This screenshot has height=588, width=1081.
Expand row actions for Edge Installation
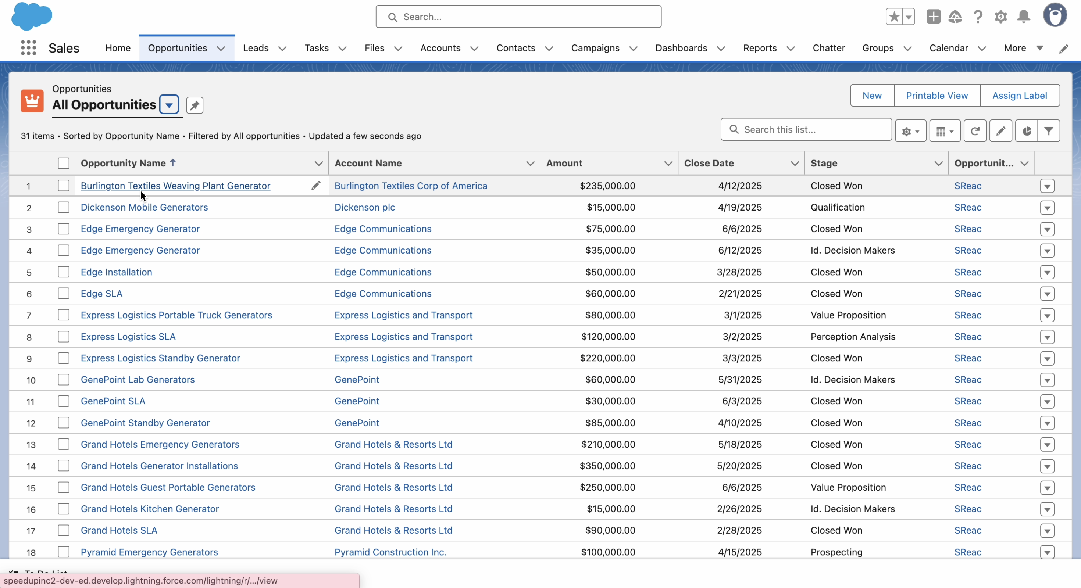tap(1047, 272)
